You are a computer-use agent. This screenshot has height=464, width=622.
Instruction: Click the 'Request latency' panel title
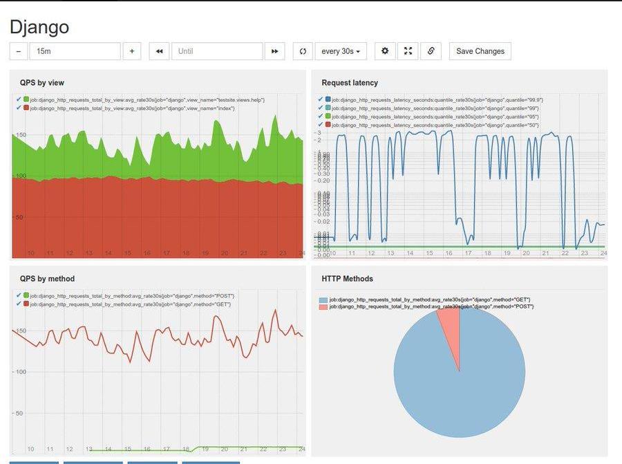point(350,83)
